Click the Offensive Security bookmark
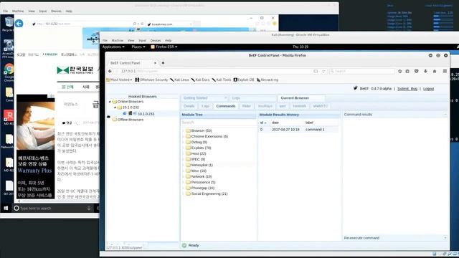 [x=151, y=80]
